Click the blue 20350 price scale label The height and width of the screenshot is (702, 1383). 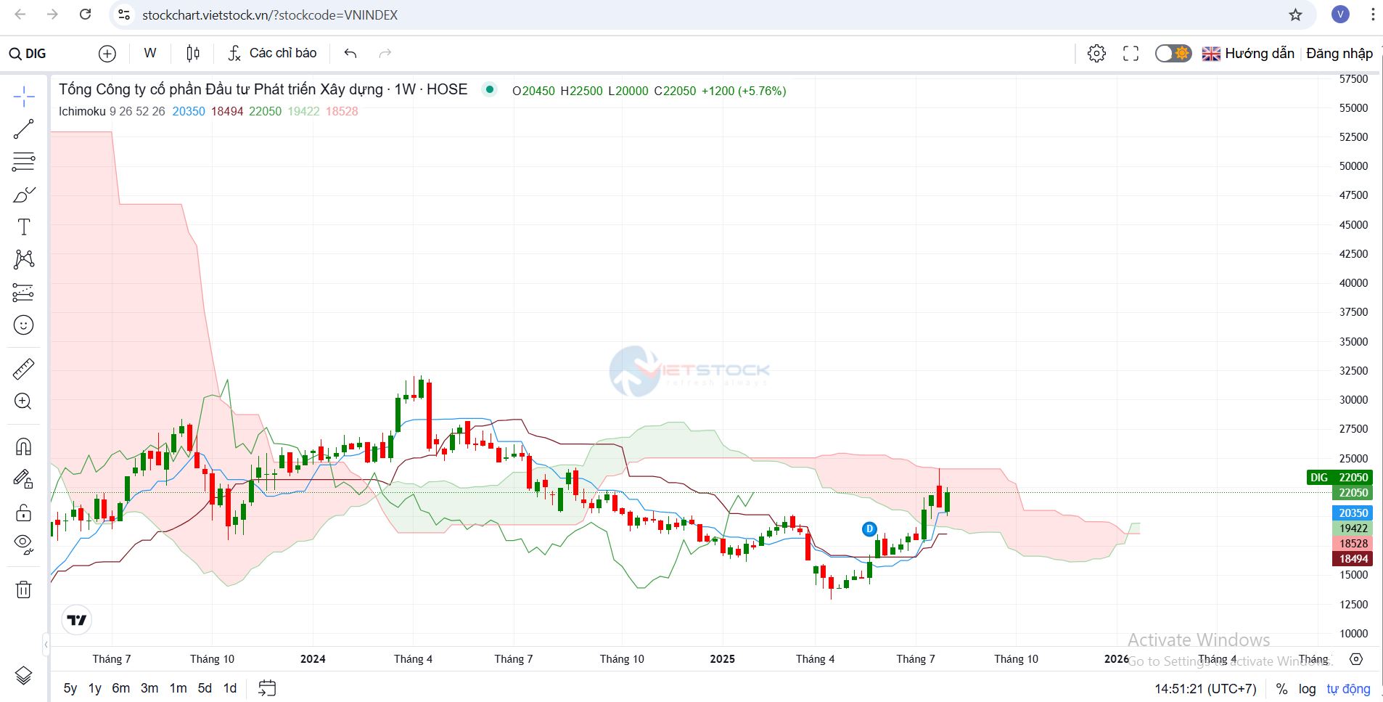pyautogui.click(x=1353, y=513)
